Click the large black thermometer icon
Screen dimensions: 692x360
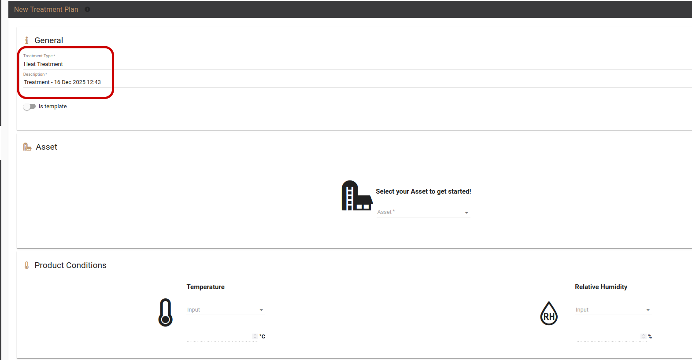point(165,312)
